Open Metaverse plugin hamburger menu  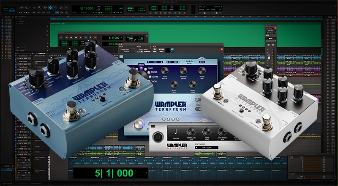[x=153, y=127]
